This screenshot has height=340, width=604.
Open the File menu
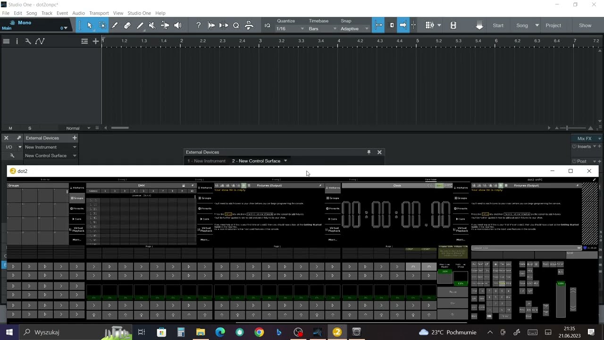(x=6, y=13)
